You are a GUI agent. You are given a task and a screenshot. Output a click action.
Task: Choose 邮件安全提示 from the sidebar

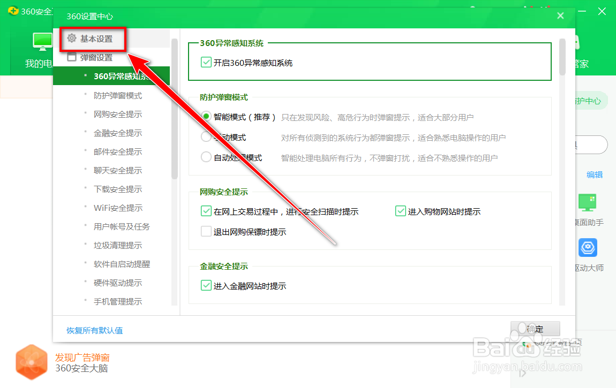[117, 152]
